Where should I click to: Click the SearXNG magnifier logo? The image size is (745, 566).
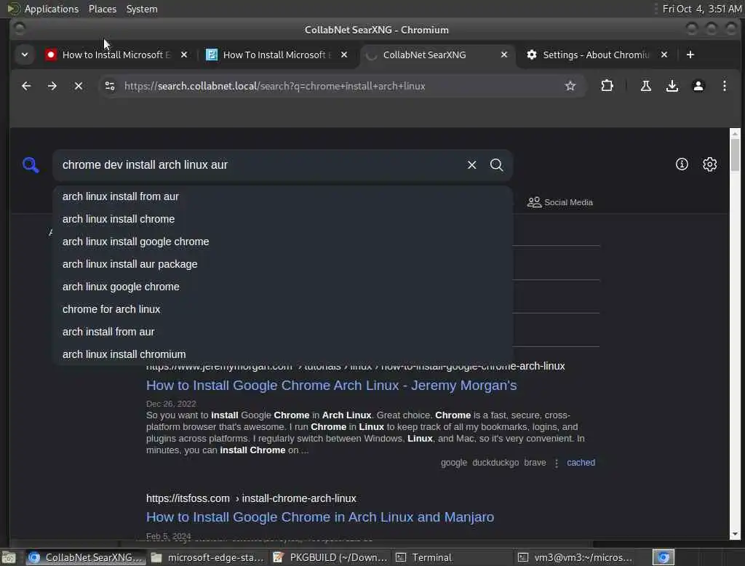coord(31,165)
